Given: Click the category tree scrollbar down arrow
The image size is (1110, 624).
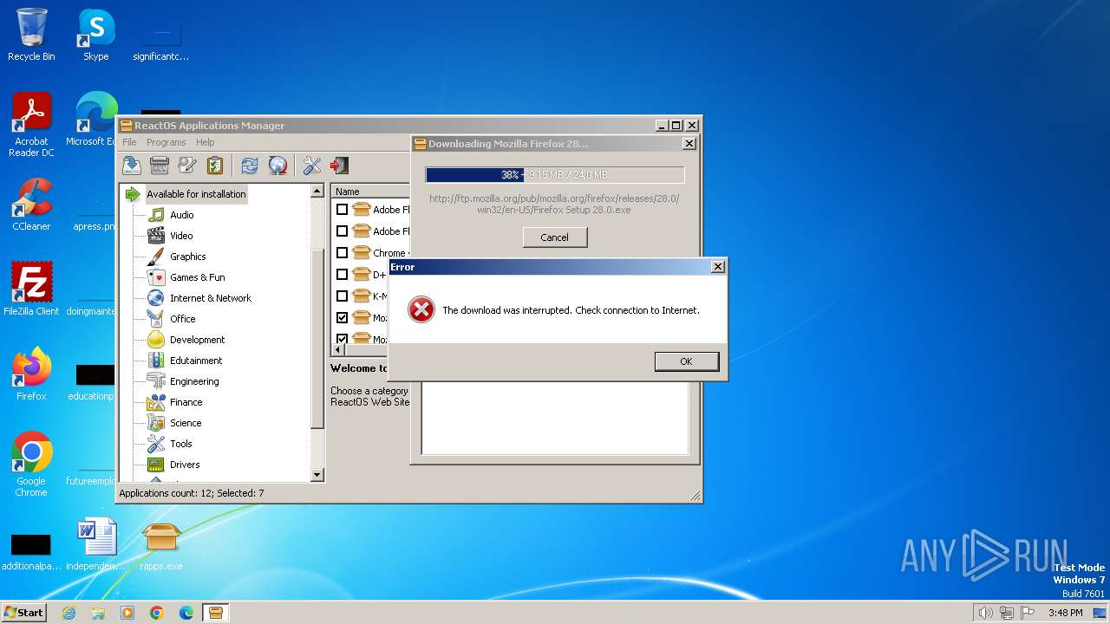Looking at the screenshot, I should tap(317, 475).
